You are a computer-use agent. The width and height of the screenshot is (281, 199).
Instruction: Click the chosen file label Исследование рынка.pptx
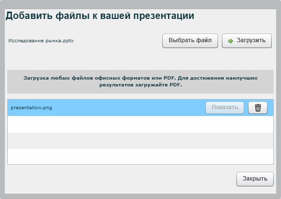tap(41, 41)
